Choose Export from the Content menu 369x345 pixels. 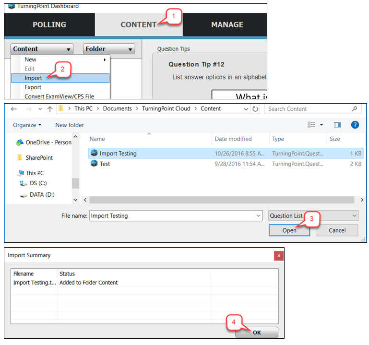pyautogui.click(x=60, y=87)
